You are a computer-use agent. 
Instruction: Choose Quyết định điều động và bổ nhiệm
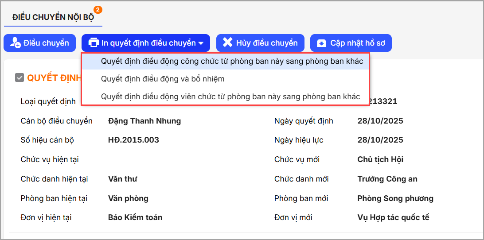[162, 79]
